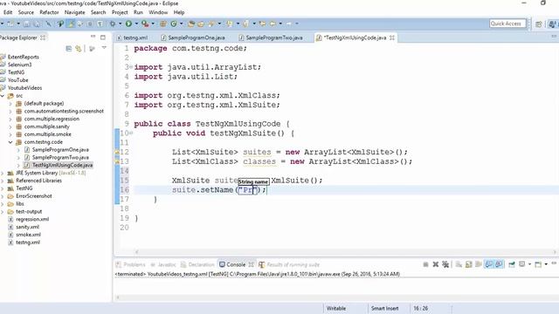Click Writable in the status bar
The width and height of the screenshot is (559, 314).
[336, 308]
